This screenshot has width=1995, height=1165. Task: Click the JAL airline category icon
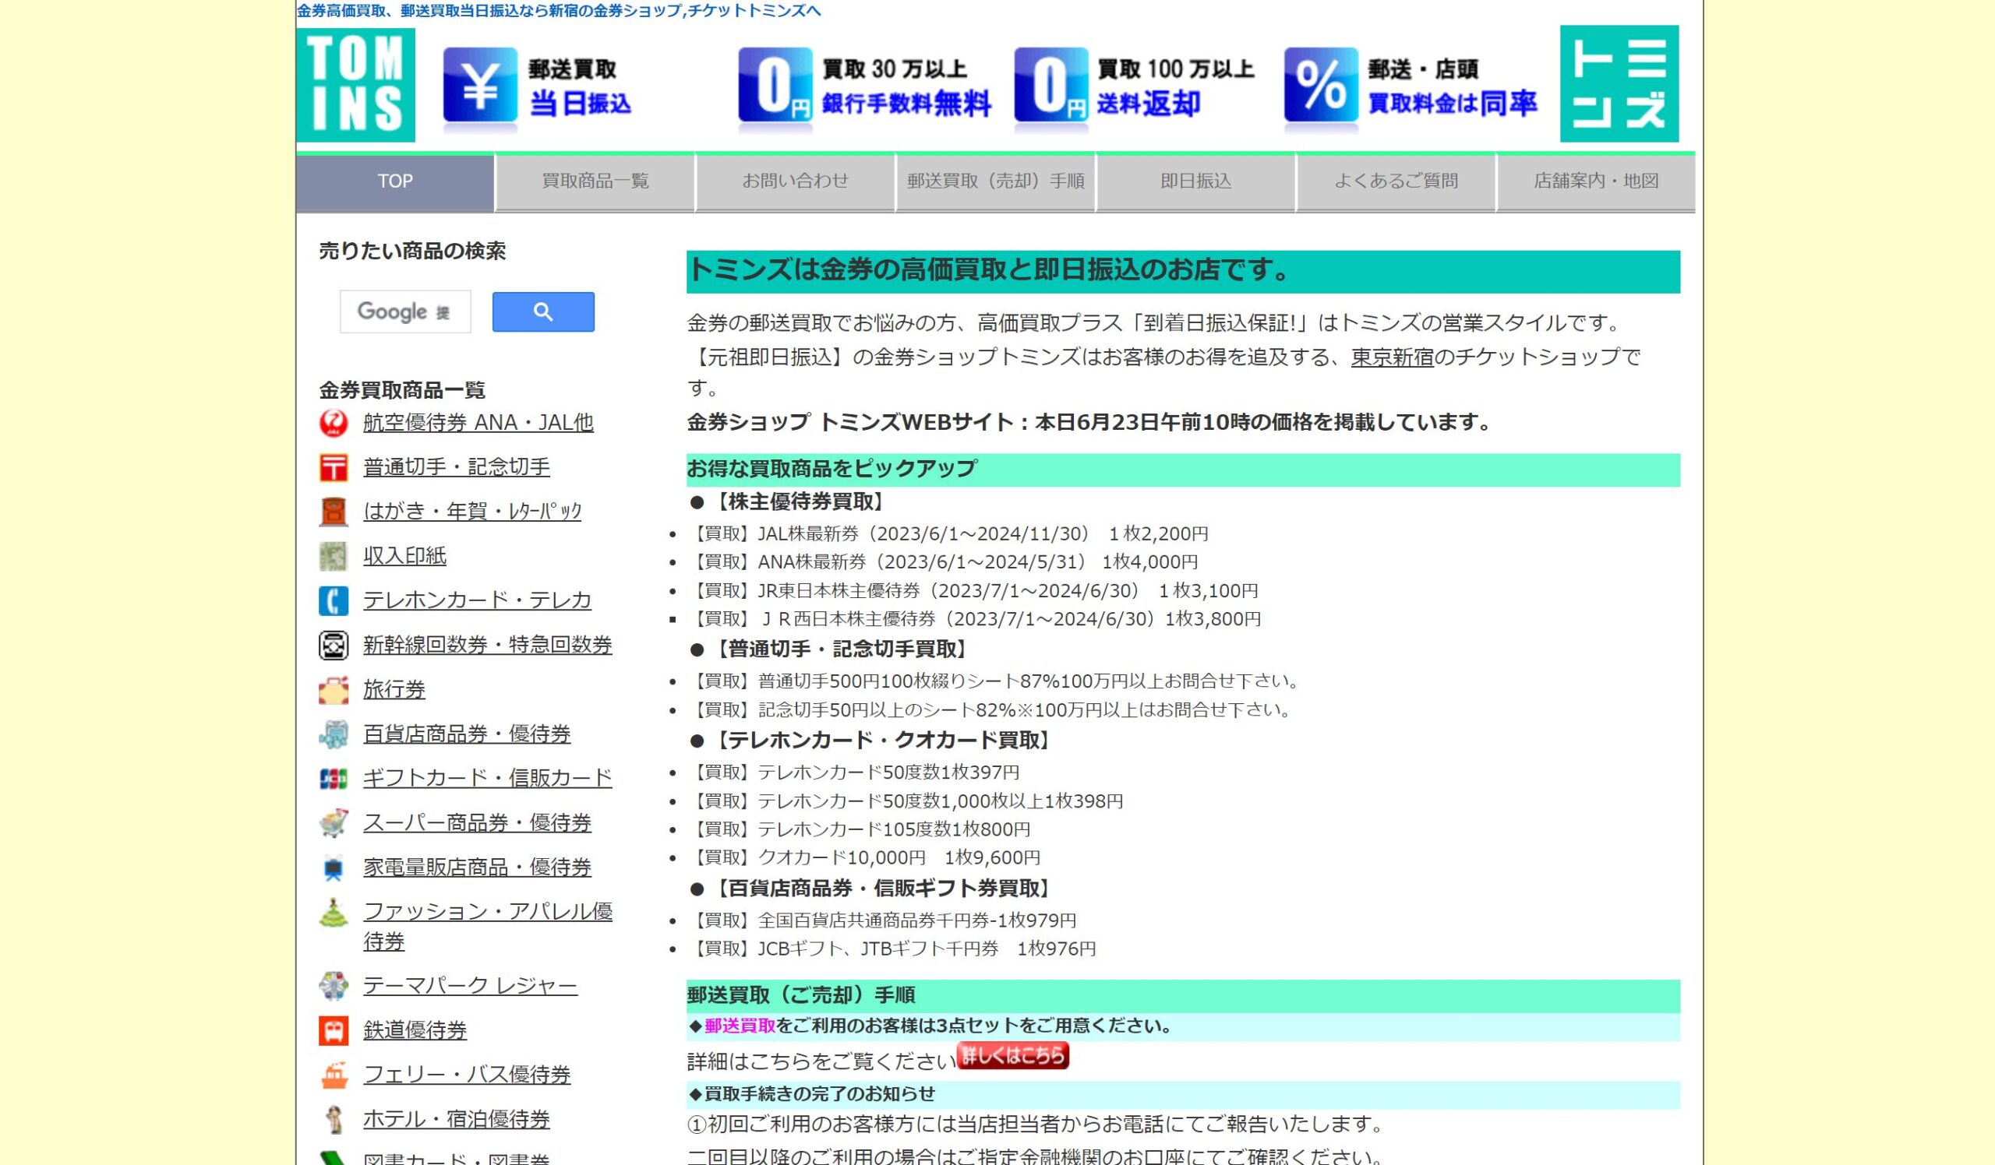click(334, 423)
